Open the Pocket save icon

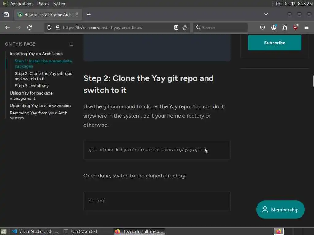tap(262, 28)
